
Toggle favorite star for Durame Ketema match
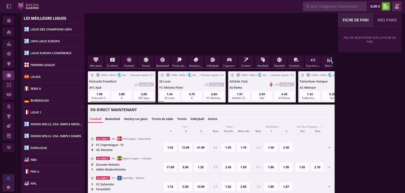tap(92, 159)
